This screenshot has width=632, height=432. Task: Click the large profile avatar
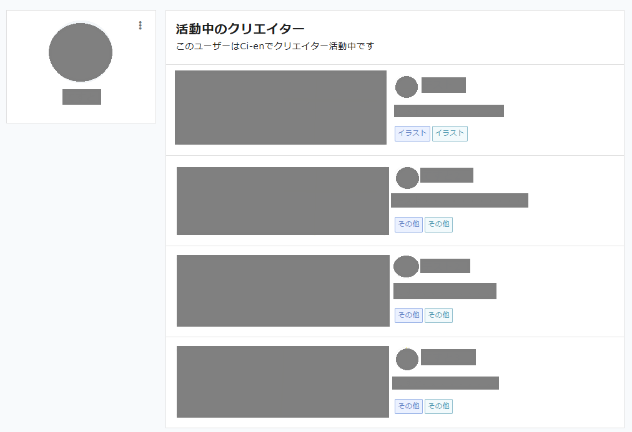(x=81, y=52)
